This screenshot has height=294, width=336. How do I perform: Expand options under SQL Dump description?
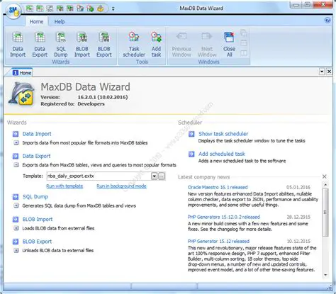tap(16, 205)
